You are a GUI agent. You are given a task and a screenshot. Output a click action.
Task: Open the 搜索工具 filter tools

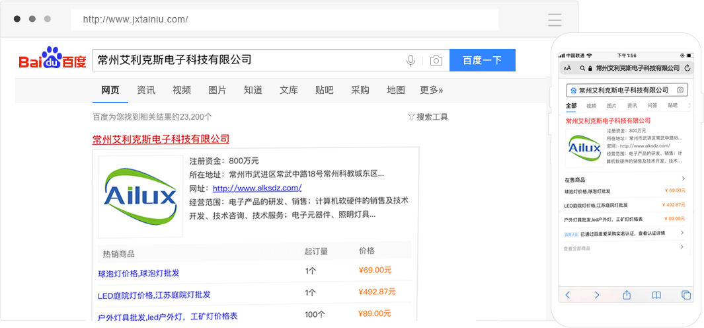click(x=428, y=117)
